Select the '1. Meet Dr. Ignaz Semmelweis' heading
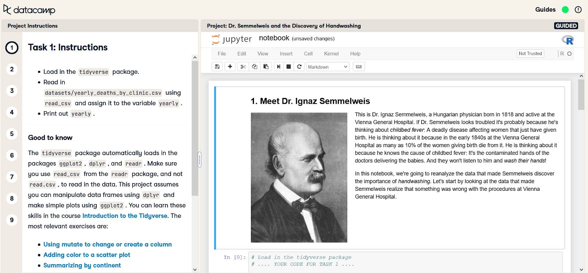 click(310, 101)
